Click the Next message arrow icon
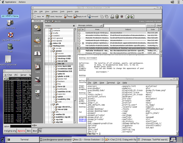The image size is (183, 143). coord(132,17)
